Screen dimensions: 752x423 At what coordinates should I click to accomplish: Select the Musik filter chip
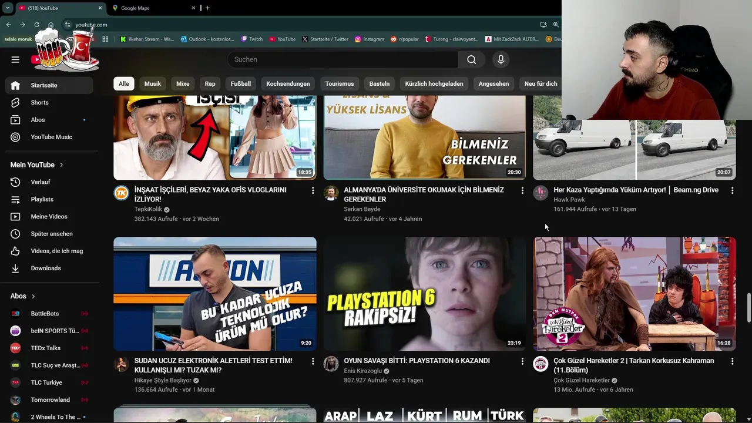click(153, 83)
